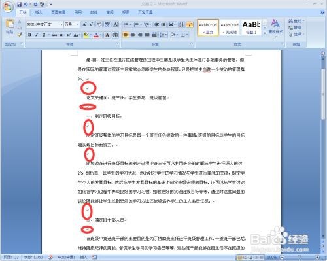Switch to the 页面布局 ribbon tab

click(58, 12)
